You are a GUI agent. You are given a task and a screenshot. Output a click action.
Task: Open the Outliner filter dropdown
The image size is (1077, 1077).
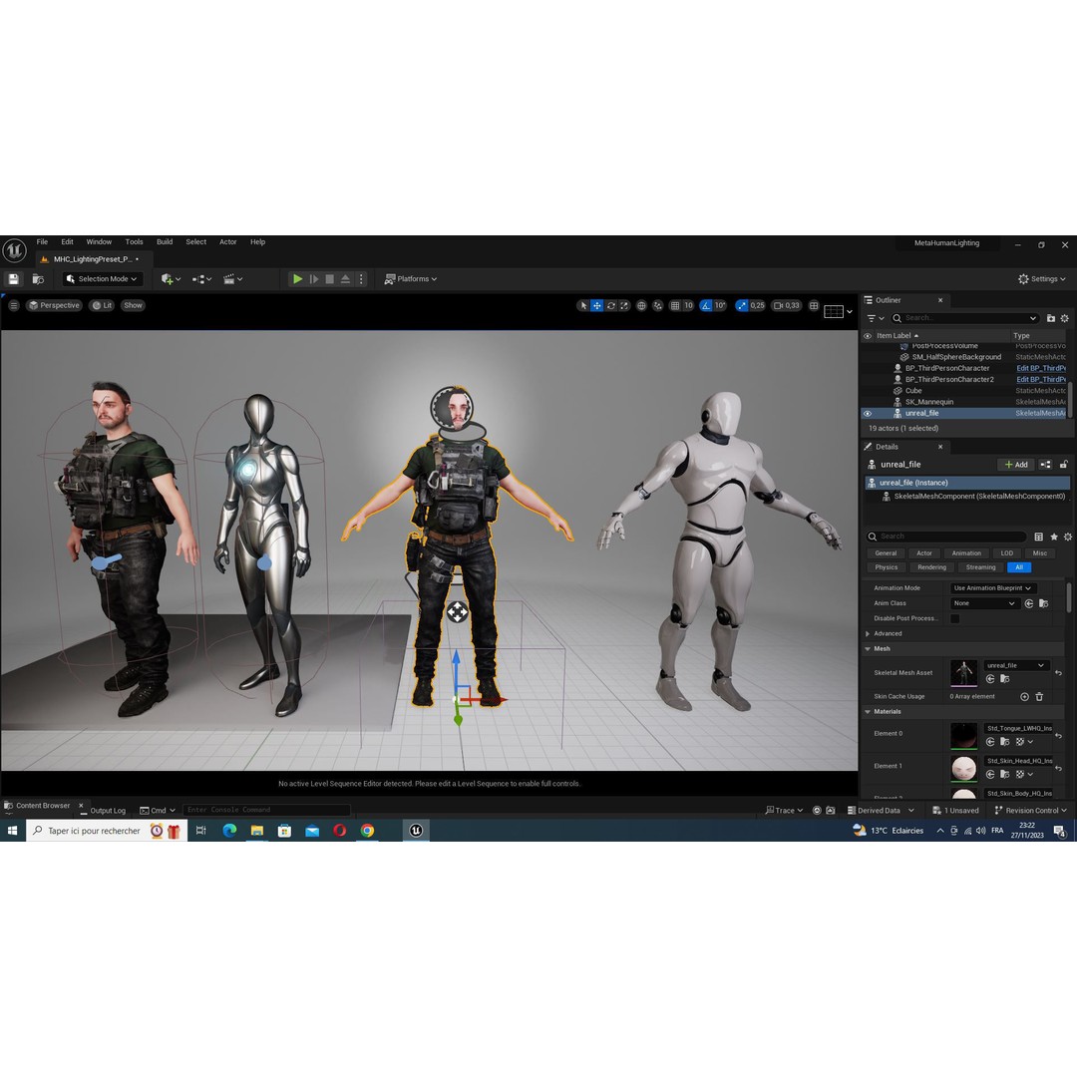[876, 318]
